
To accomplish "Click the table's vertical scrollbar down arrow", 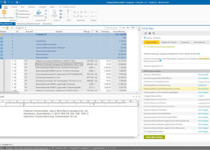I will [139, 90].
